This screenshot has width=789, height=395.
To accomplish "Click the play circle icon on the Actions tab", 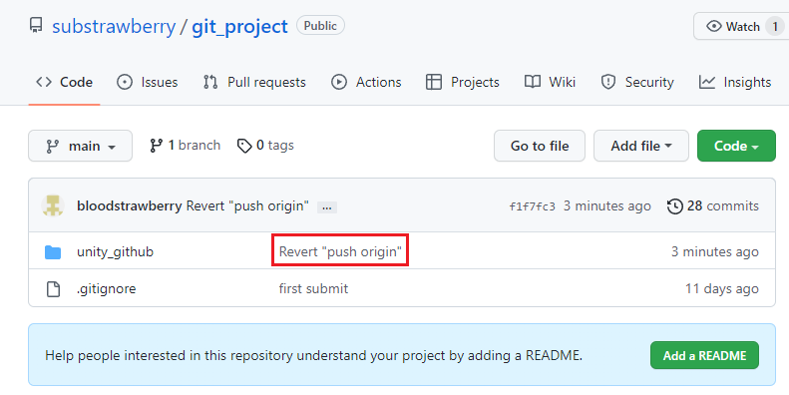I will click(339, 82).
